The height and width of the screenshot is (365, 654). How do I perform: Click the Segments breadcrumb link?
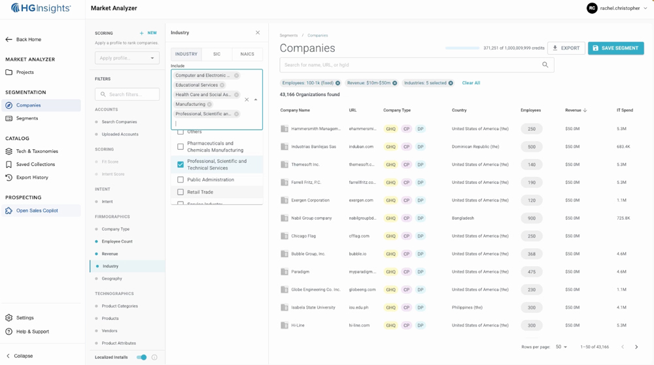(x=288, y=35)
